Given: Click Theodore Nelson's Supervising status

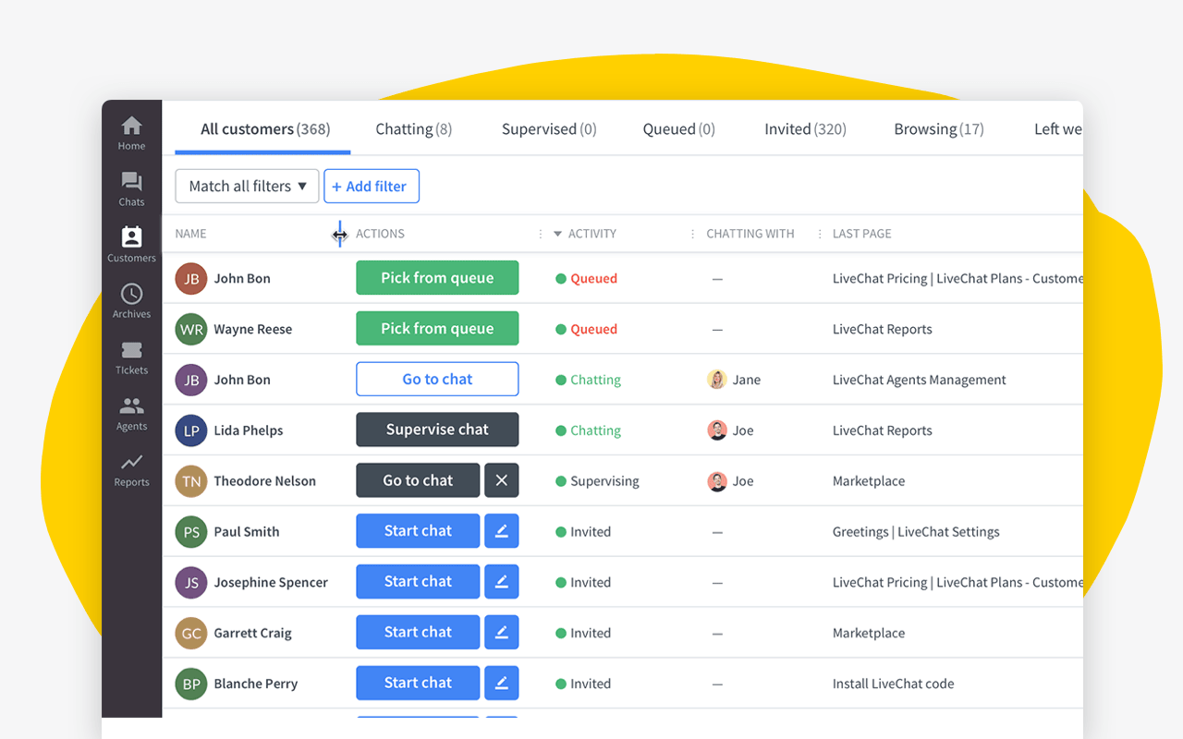Looking at the screenshot, I should pyautogui.click(x=604, y=481).
